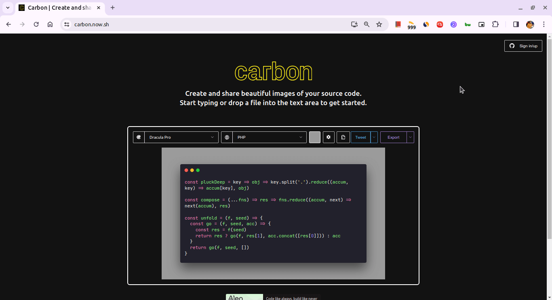Click the globe language icon

(227, 137)
